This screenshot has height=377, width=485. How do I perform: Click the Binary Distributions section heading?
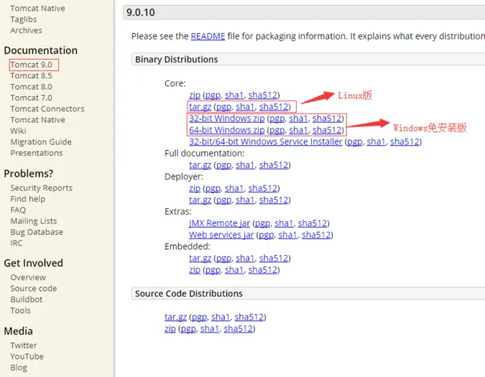point(176,59)
